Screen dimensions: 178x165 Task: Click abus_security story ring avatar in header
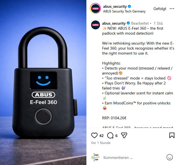point(95,9)
